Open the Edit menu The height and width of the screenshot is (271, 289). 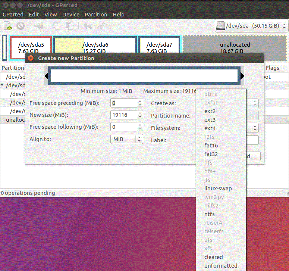click(x=34, y=15)
